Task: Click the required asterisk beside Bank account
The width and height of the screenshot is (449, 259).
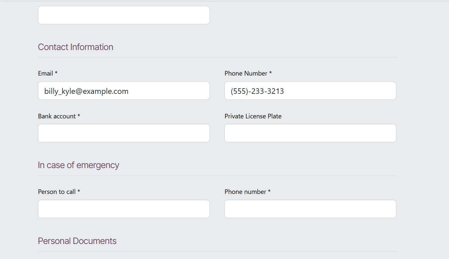Action: (x=79, y=116)
